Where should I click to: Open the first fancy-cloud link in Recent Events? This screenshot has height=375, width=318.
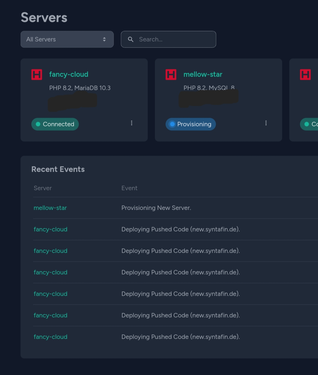click(x=51, y=229)
